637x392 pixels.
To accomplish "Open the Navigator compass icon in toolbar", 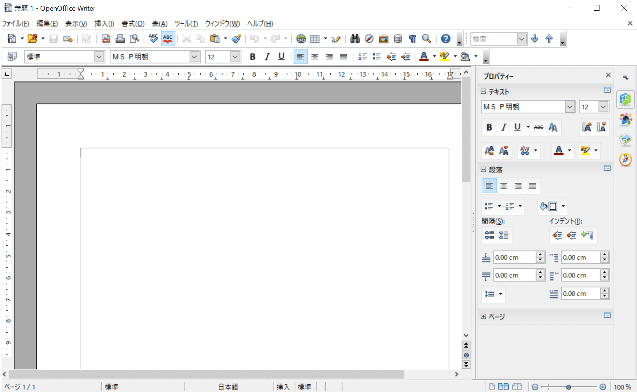I will click(x=369, y=39).
